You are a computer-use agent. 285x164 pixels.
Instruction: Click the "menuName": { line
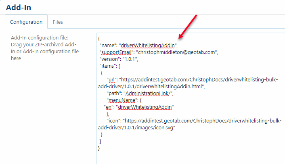(124, 100)
